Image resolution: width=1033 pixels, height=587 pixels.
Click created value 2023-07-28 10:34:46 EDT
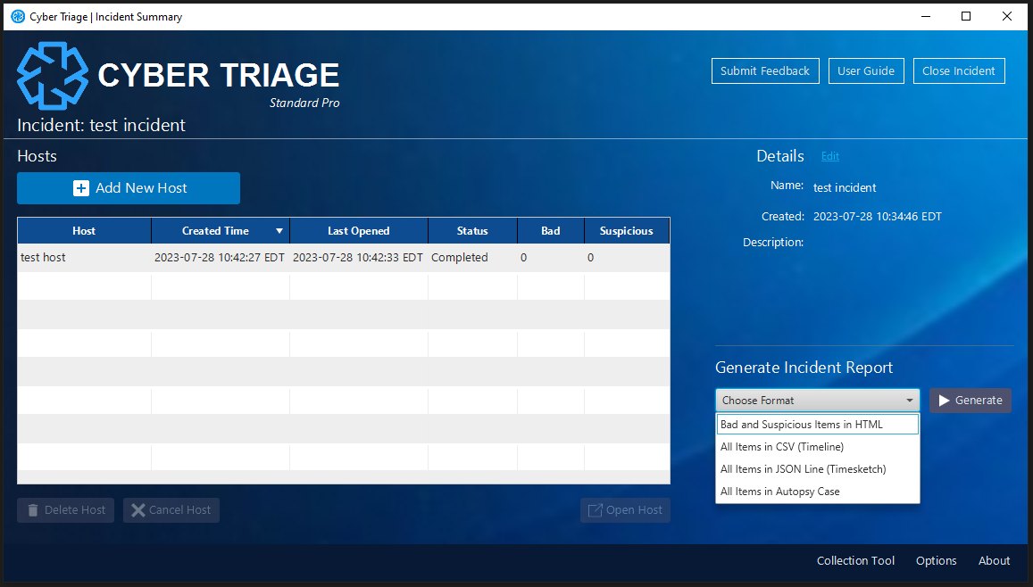coord(878,217)
